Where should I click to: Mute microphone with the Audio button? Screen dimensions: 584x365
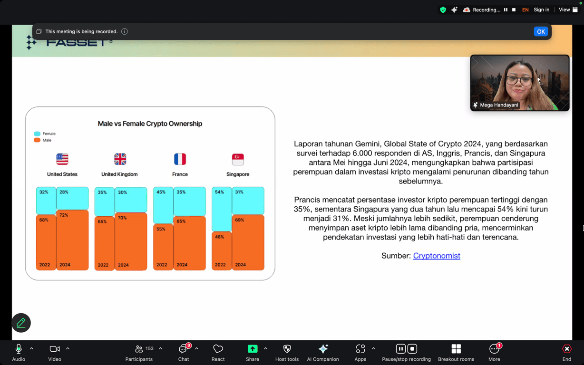pyautogui.click(x=19, y=353)
